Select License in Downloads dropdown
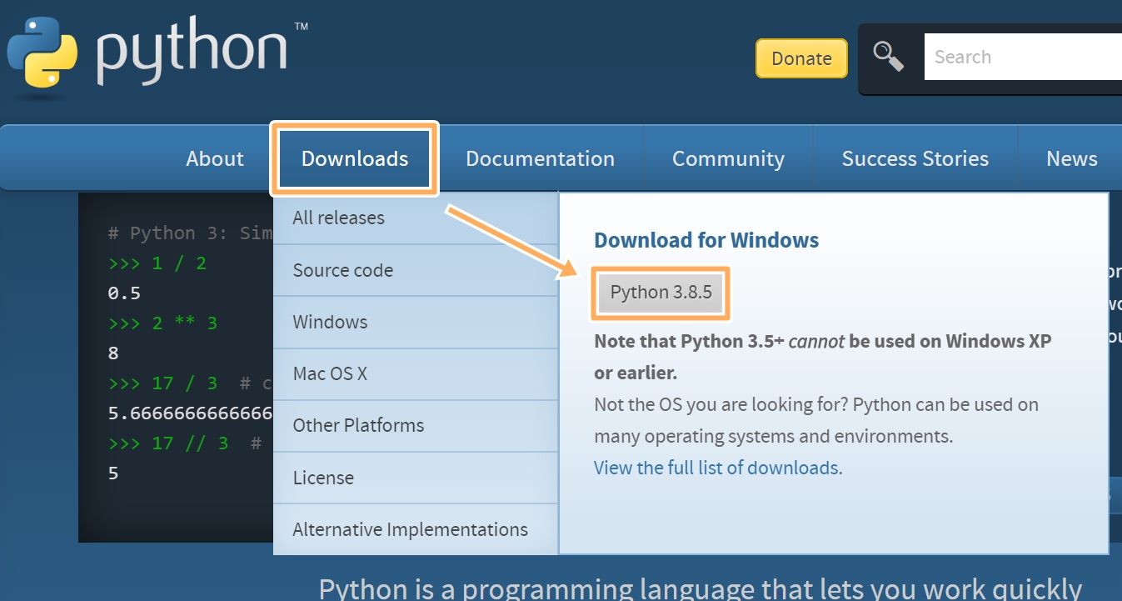This screenshot has width=1122, height=601. pos(415,478)
